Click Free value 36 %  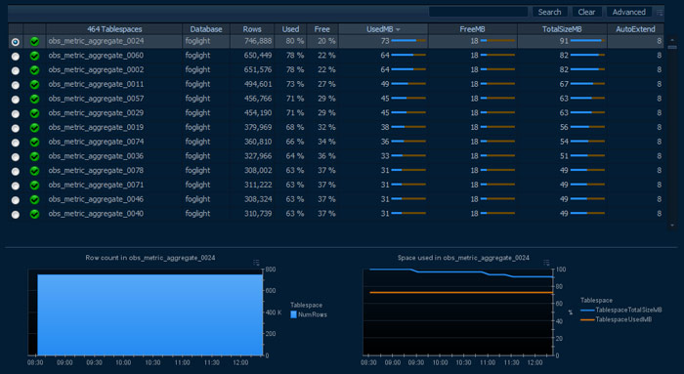(x=326, y=156)
